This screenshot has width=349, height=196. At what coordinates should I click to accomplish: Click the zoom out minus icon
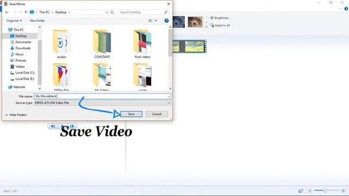click(310, 191)
